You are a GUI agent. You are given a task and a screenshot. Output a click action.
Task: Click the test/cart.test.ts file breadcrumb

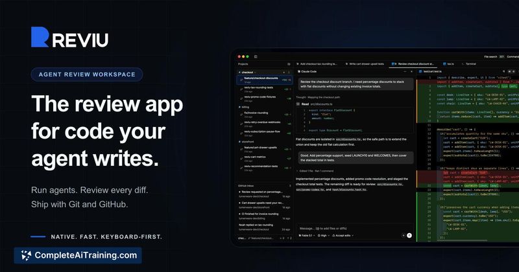(x=432, y=71)
